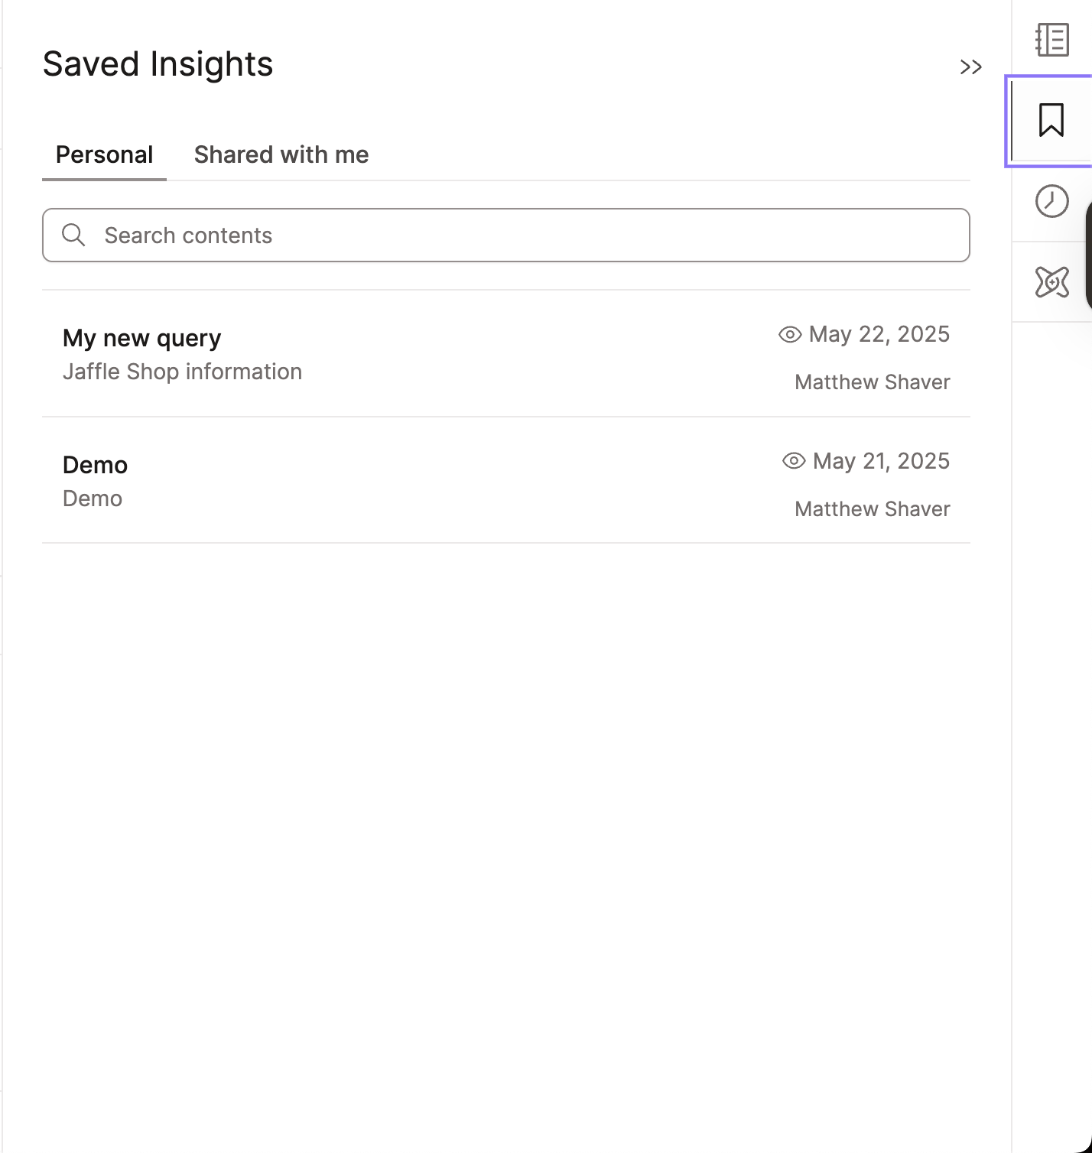Click the magnifier icon in the search bar
Screen dimensions: 1092x1153
[73, 235]
